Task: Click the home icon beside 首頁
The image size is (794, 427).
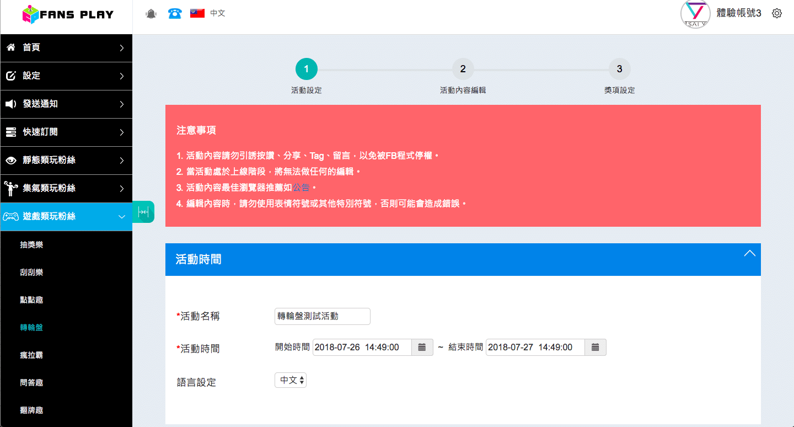Action: tap(12, 47)
